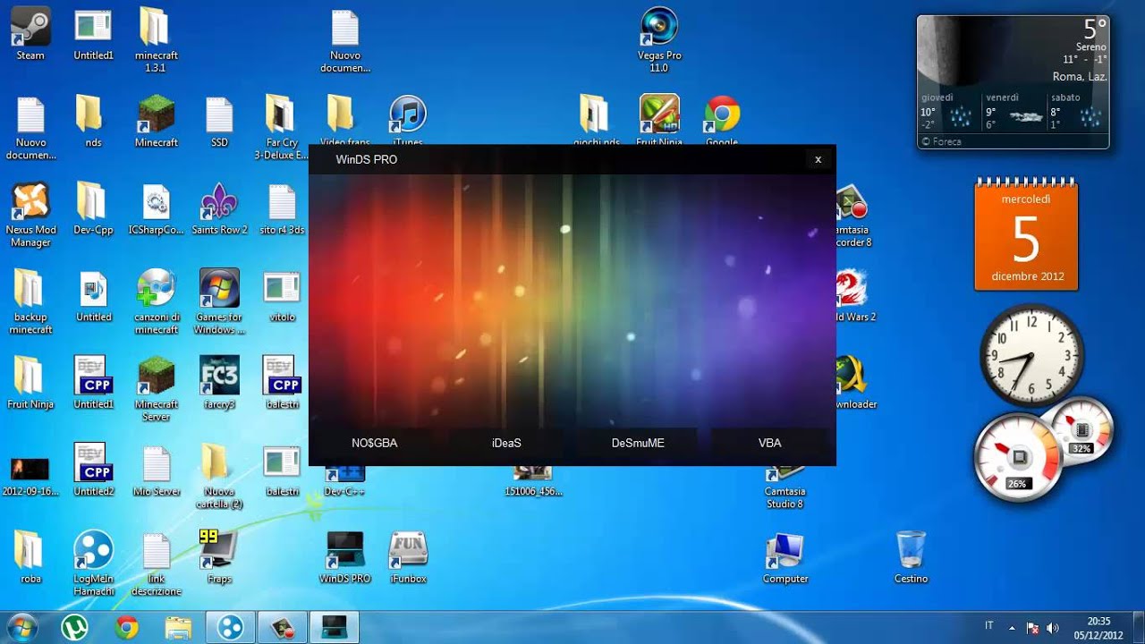Select the vitolo file icon

click(282, 296)
